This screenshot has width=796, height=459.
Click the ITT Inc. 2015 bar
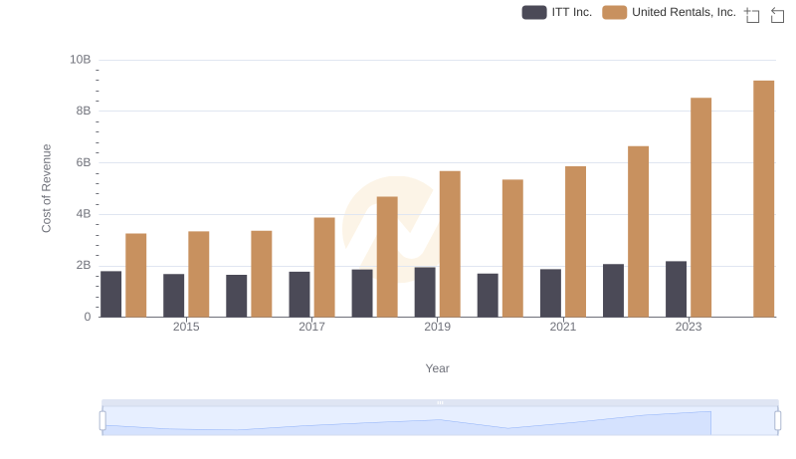coord(173,296)
